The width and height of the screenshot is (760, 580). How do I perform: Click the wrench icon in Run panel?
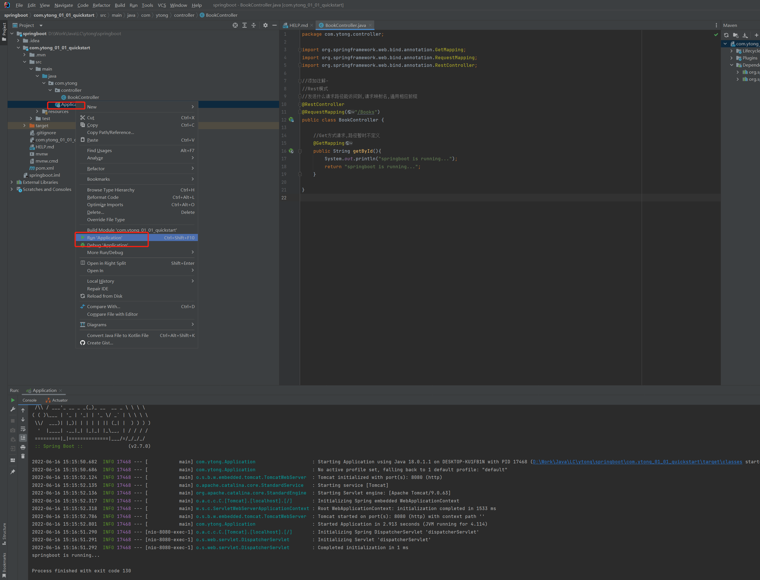click(13, 409)
